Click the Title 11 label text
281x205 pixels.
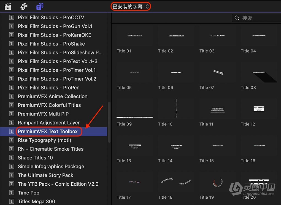click(206, 124)
